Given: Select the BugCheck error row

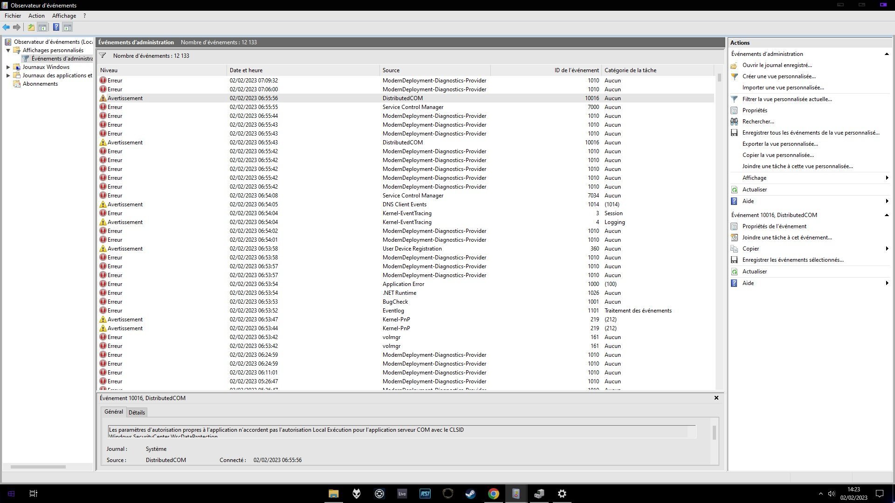Looking at the screenshot, I should click(406, 302).
